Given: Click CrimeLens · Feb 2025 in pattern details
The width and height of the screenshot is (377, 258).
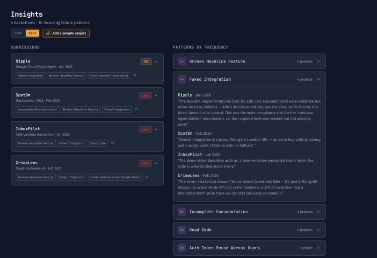Looking at the screenshot, I should 198,175.
